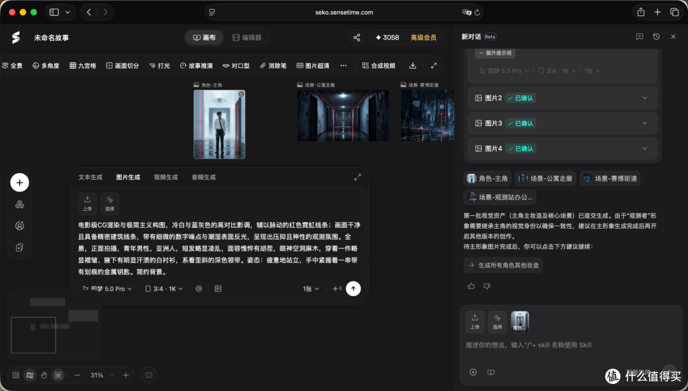Click the 生成所有角色其他妆造 suggestion
The image size is (688, 391).
tap(503, 266)
